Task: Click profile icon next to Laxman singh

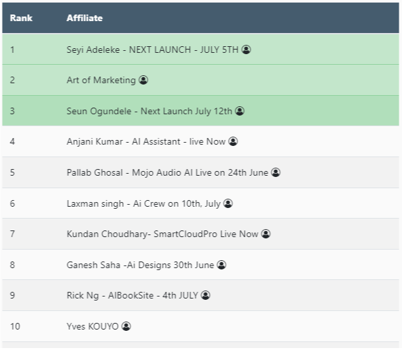Action: pyautogui.click(x=228, y=203)
